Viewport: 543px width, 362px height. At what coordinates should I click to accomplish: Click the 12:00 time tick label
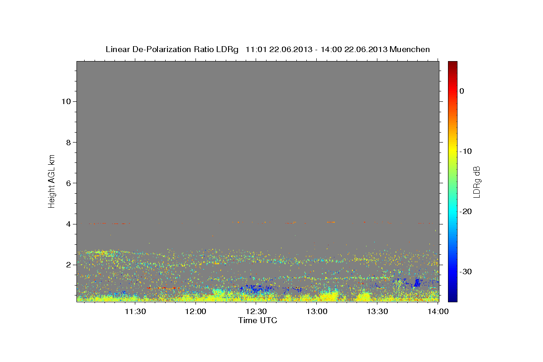195,311
